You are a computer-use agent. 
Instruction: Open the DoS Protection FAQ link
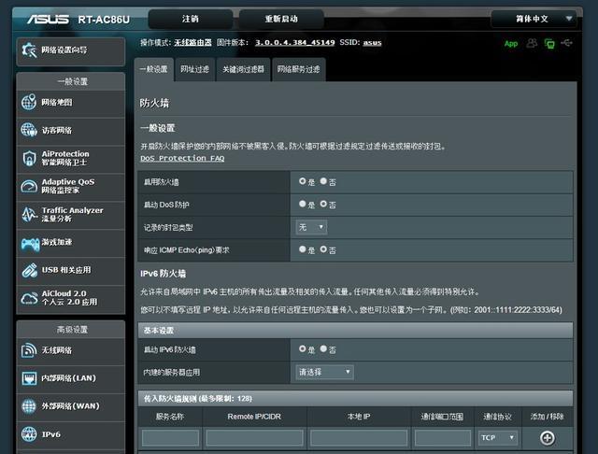[x=182, y=158]
